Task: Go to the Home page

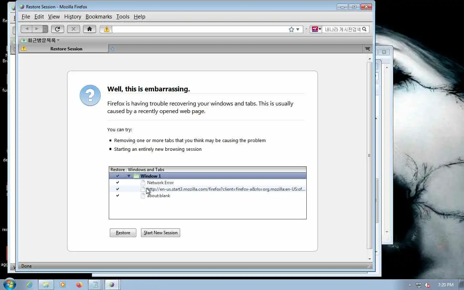Action: (x=90, y=29)
